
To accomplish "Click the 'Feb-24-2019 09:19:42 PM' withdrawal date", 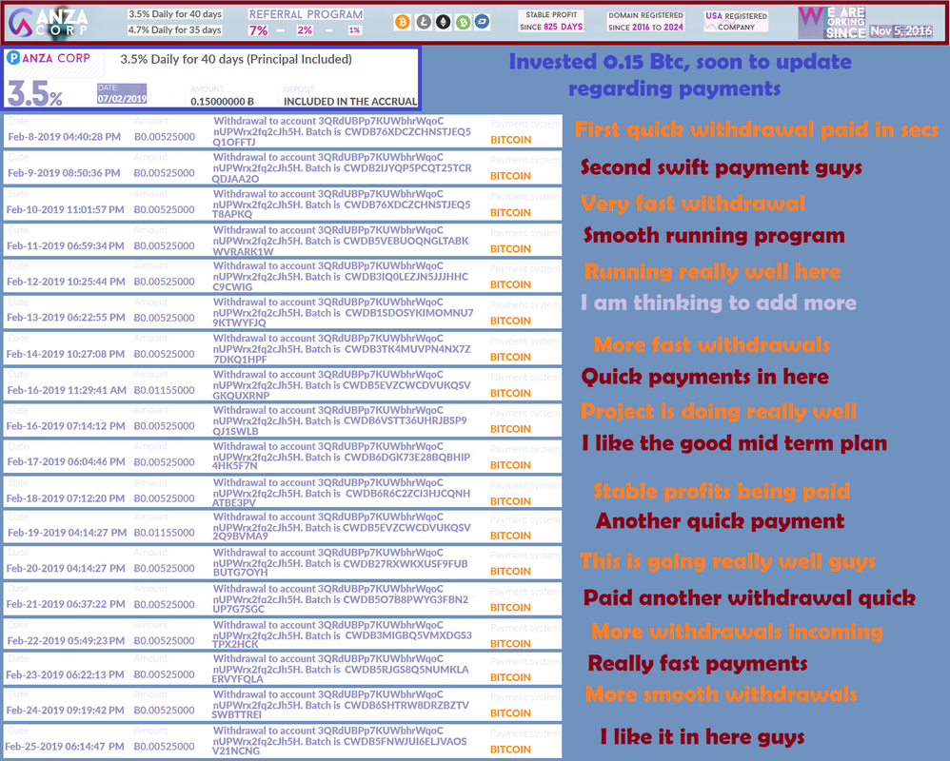I will (65, 711).
